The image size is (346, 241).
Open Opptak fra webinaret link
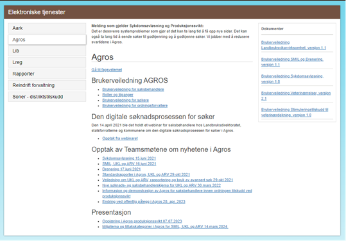tap(120, 138)
